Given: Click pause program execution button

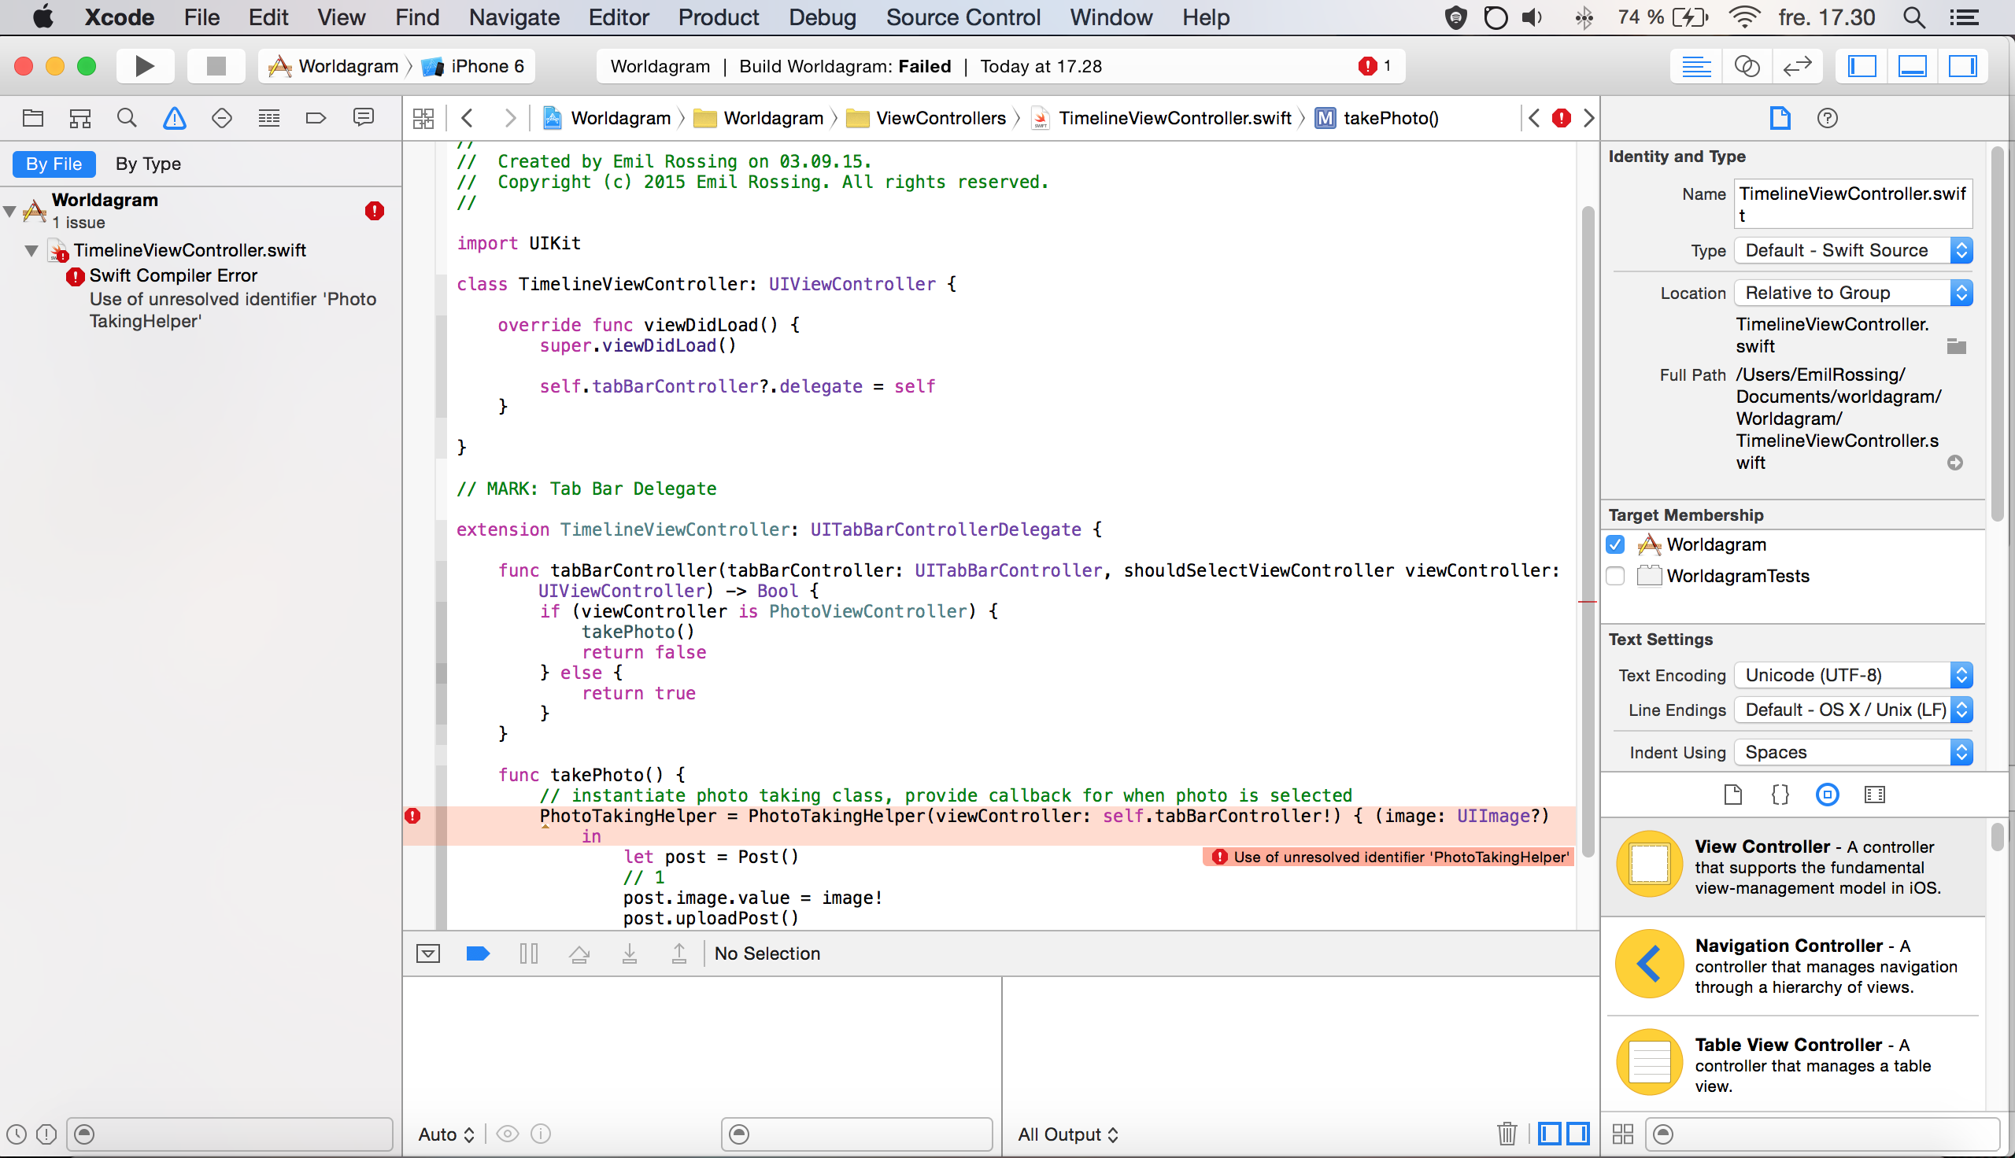Looking at the screenshot, I should click(529, 953).
